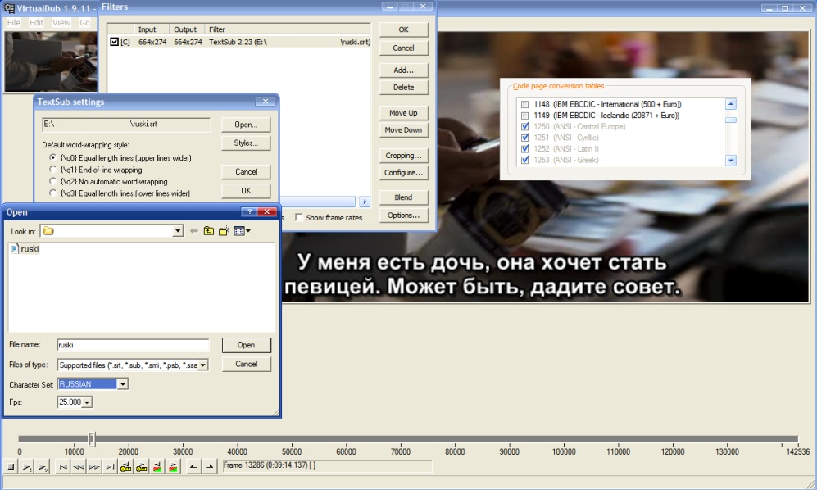
Task: Expand the Files of type dropdown
Action: [x=203, y=365]
